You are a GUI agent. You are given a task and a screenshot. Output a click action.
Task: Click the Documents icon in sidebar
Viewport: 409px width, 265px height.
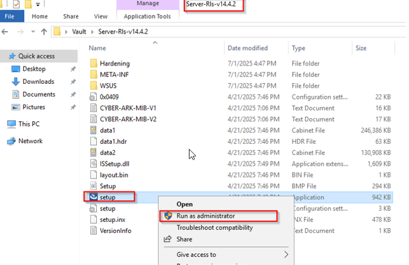coord(16,94)
